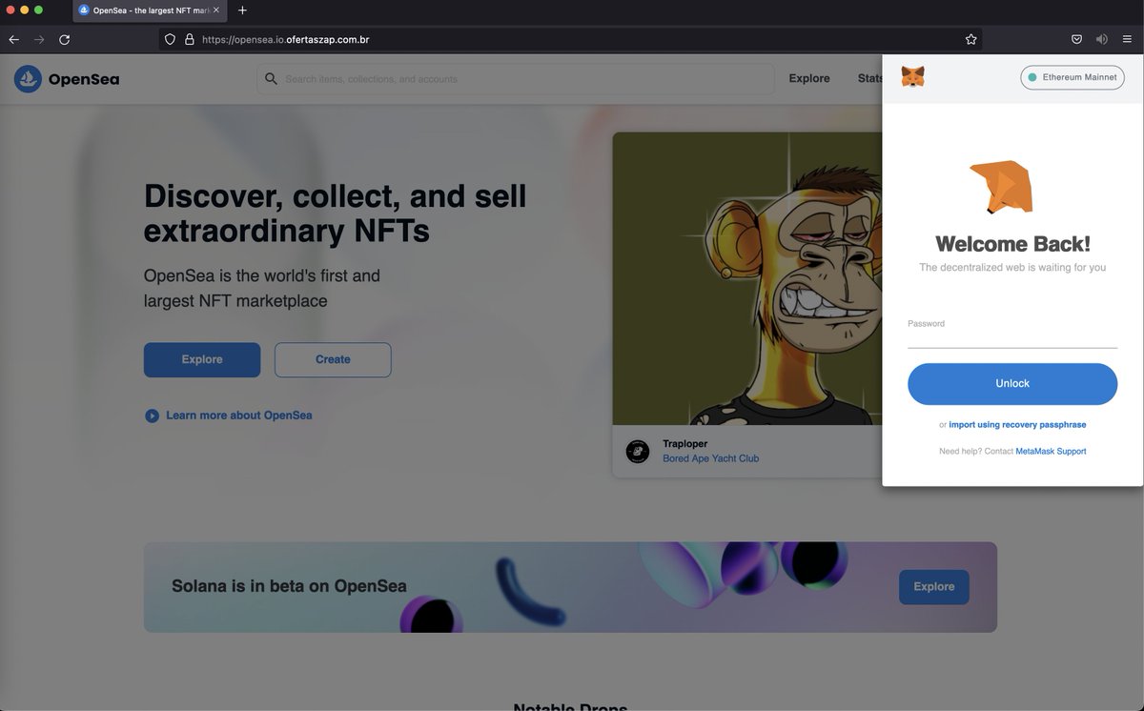Click the Create button

pos(333,359)
